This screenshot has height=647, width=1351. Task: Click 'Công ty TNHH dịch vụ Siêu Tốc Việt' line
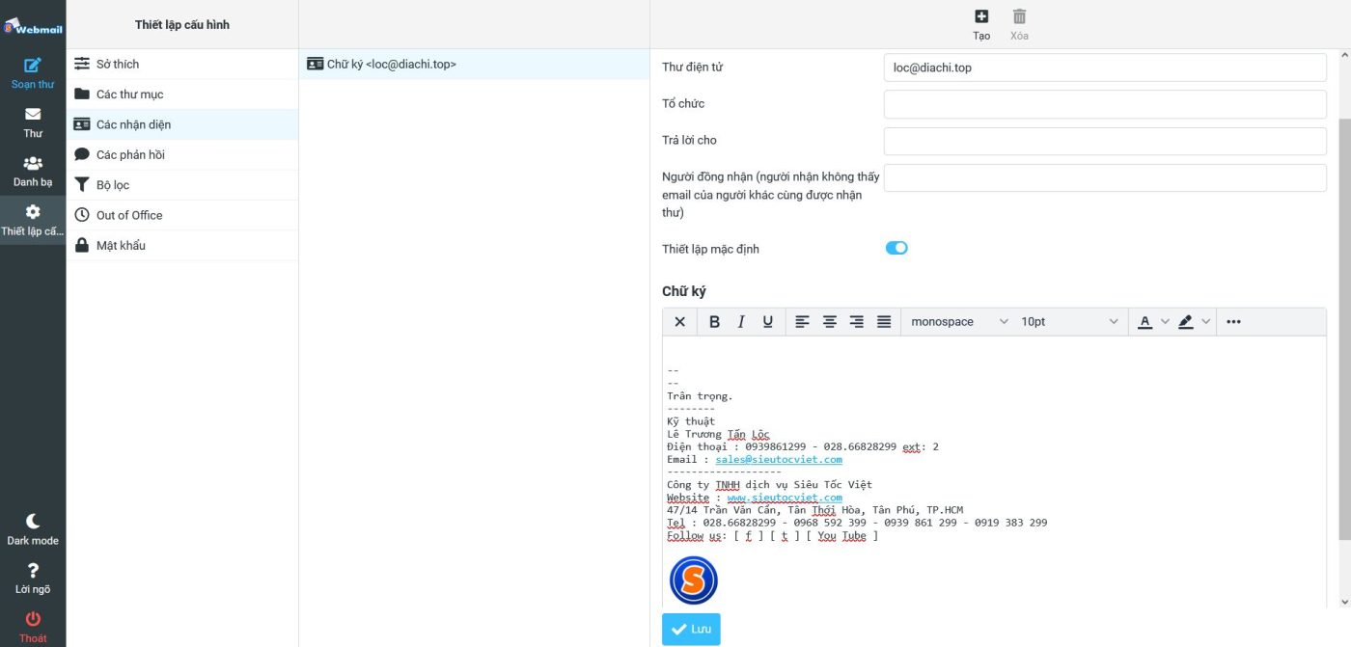tap(769, 485)
